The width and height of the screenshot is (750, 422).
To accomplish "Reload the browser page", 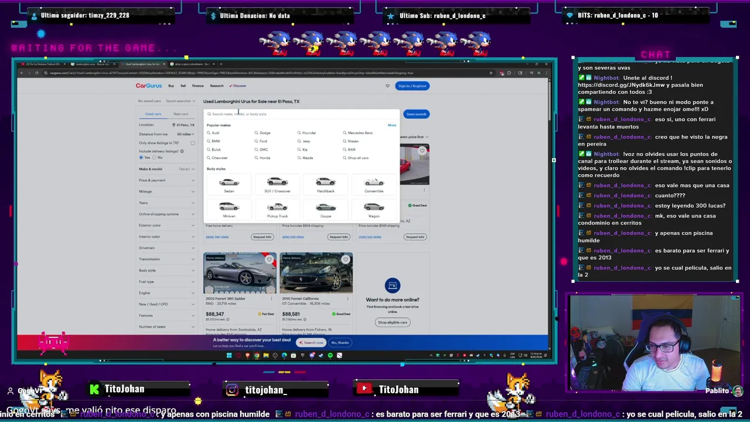I will (36, 73).
